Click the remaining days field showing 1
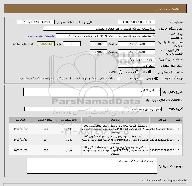 [x=72, y=44]
